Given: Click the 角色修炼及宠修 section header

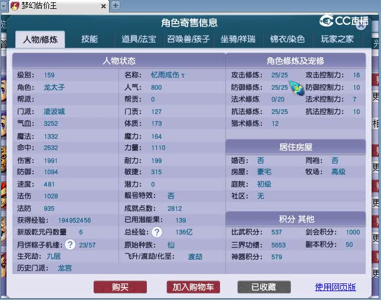Looking at the screenshot, I should [x=295, y=61].
